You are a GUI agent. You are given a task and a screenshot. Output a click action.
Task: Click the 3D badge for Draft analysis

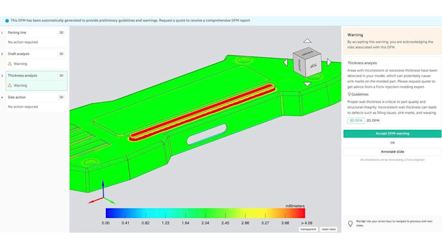point(61,54)
